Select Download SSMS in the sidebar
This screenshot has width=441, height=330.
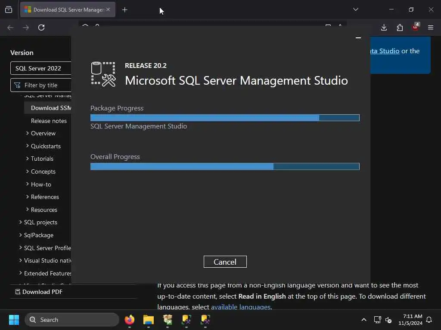(51, 108)
